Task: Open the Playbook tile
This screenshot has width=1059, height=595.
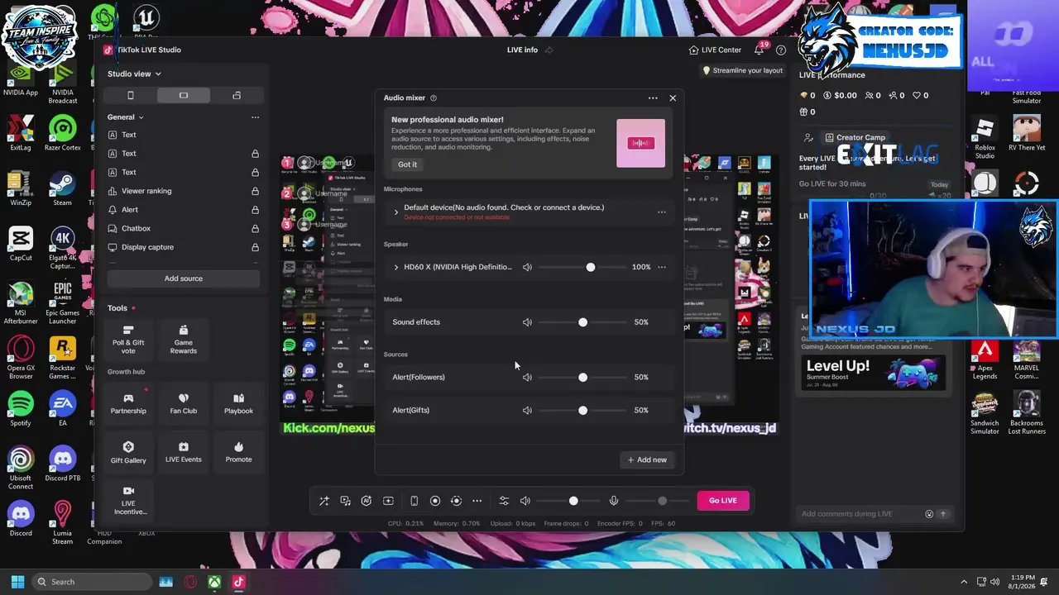Action: (238, 403)
